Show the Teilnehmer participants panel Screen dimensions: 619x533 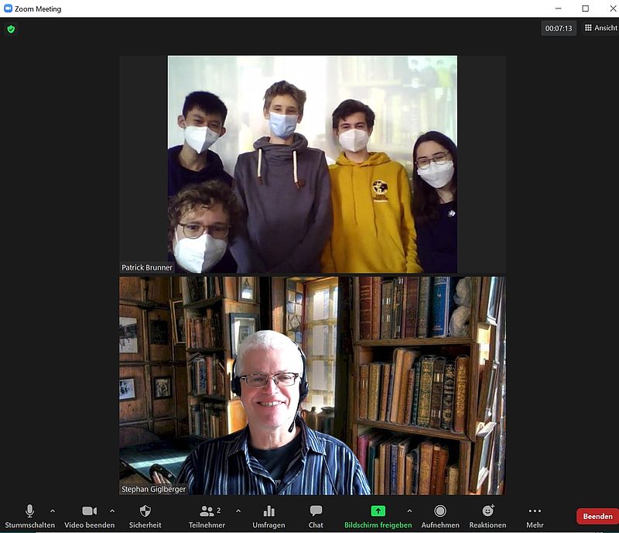tap(207, 516)
